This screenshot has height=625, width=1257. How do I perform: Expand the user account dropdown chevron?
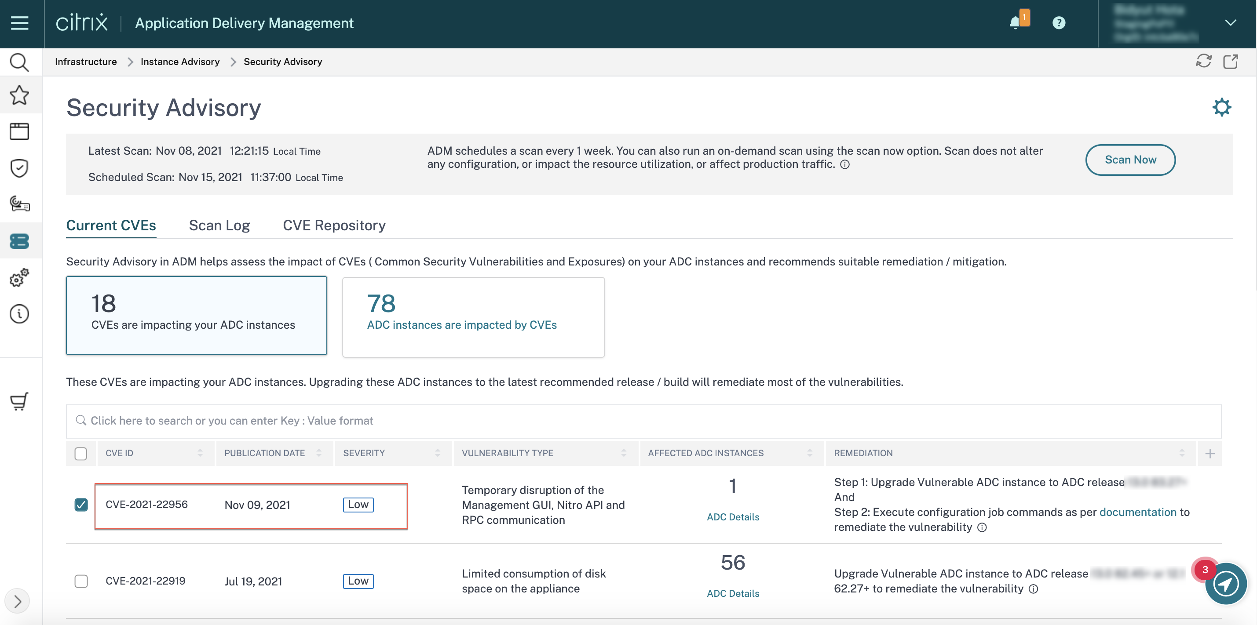[1230, 23]
